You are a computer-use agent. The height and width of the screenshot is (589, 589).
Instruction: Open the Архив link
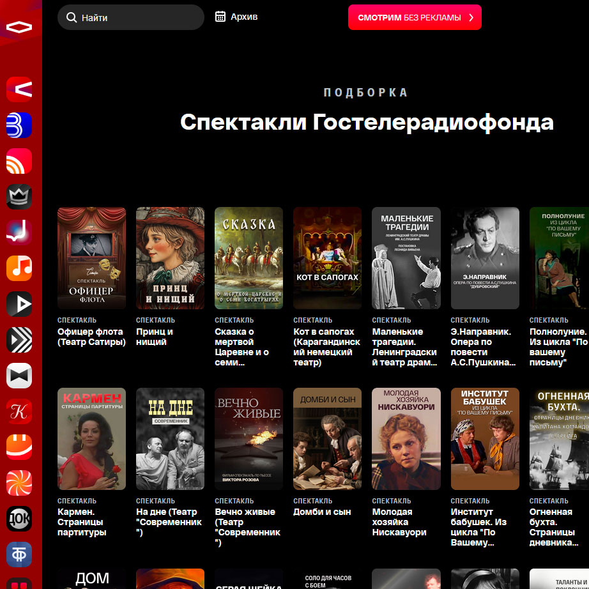244,17
